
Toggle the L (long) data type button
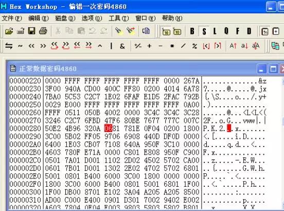coord(215,31)
